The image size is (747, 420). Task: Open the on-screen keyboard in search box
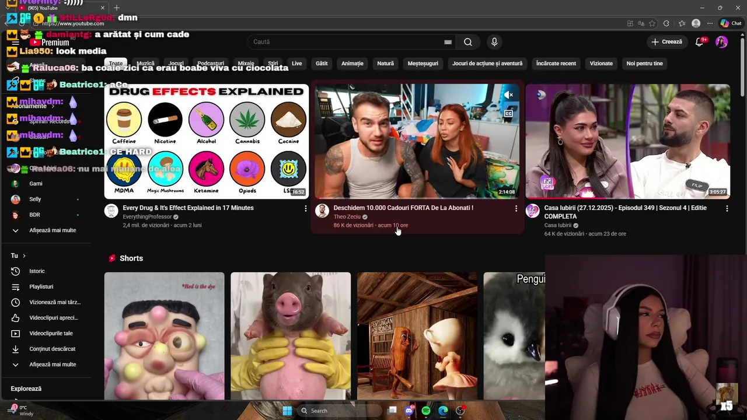click(x=448, y=42)
